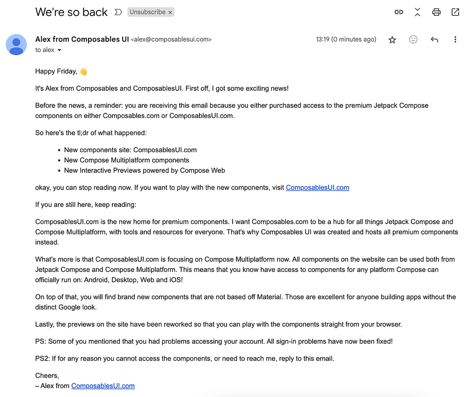
Task: Open the email in a new window
Action: pyautogui.click(x=455, y=12)
